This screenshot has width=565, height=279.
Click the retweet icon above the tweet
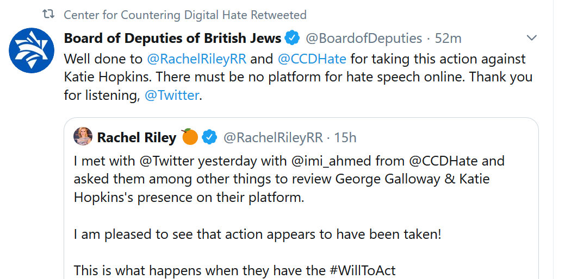click(x=48, y=14)
